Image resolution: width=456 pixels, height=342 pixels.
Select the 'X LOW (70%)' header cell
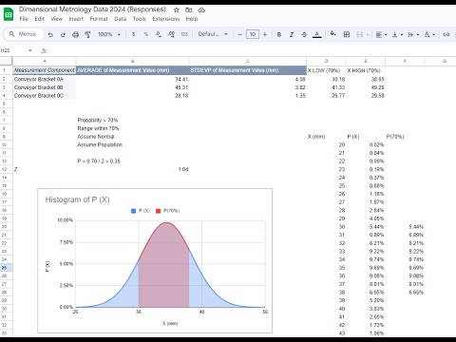[x=326, y=70]
